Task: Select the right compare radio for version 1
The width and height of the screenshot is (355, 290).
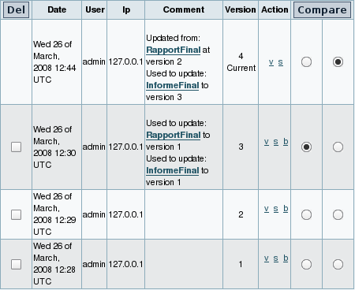Action: pyautogui.click(x=338, y=264)
